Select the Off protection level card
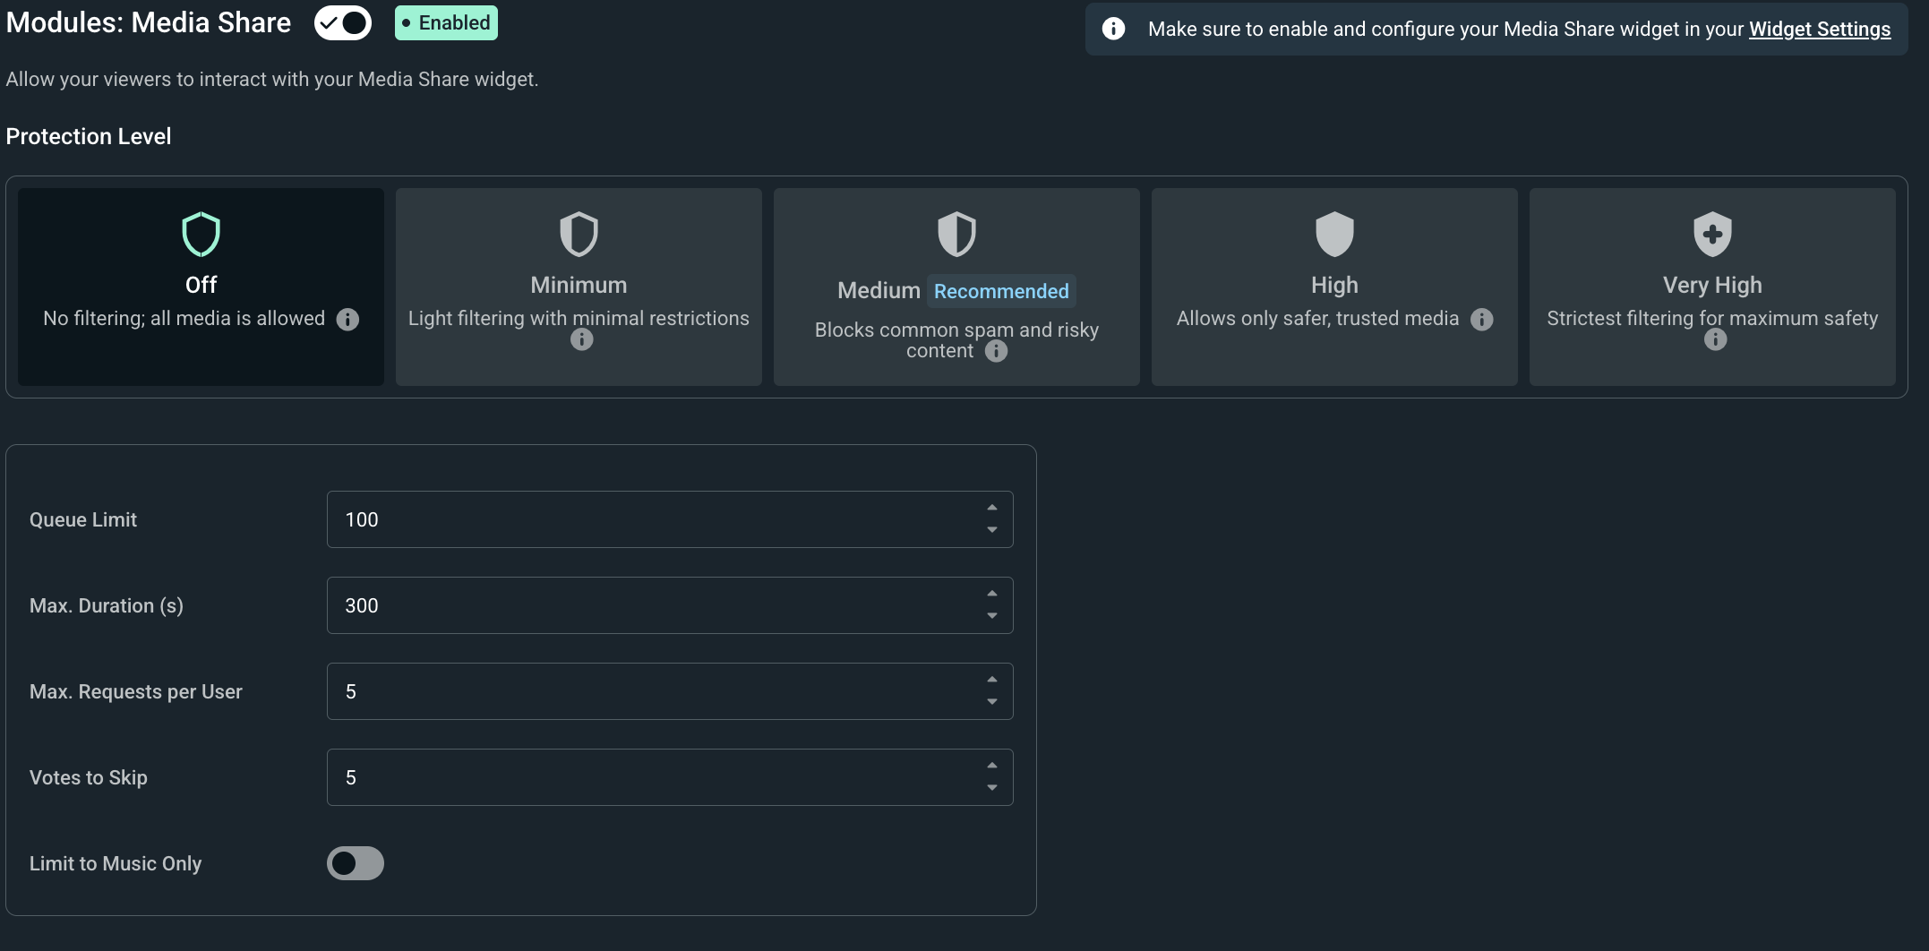Viewport: 1929px width, 951px height. coord(201,287)
